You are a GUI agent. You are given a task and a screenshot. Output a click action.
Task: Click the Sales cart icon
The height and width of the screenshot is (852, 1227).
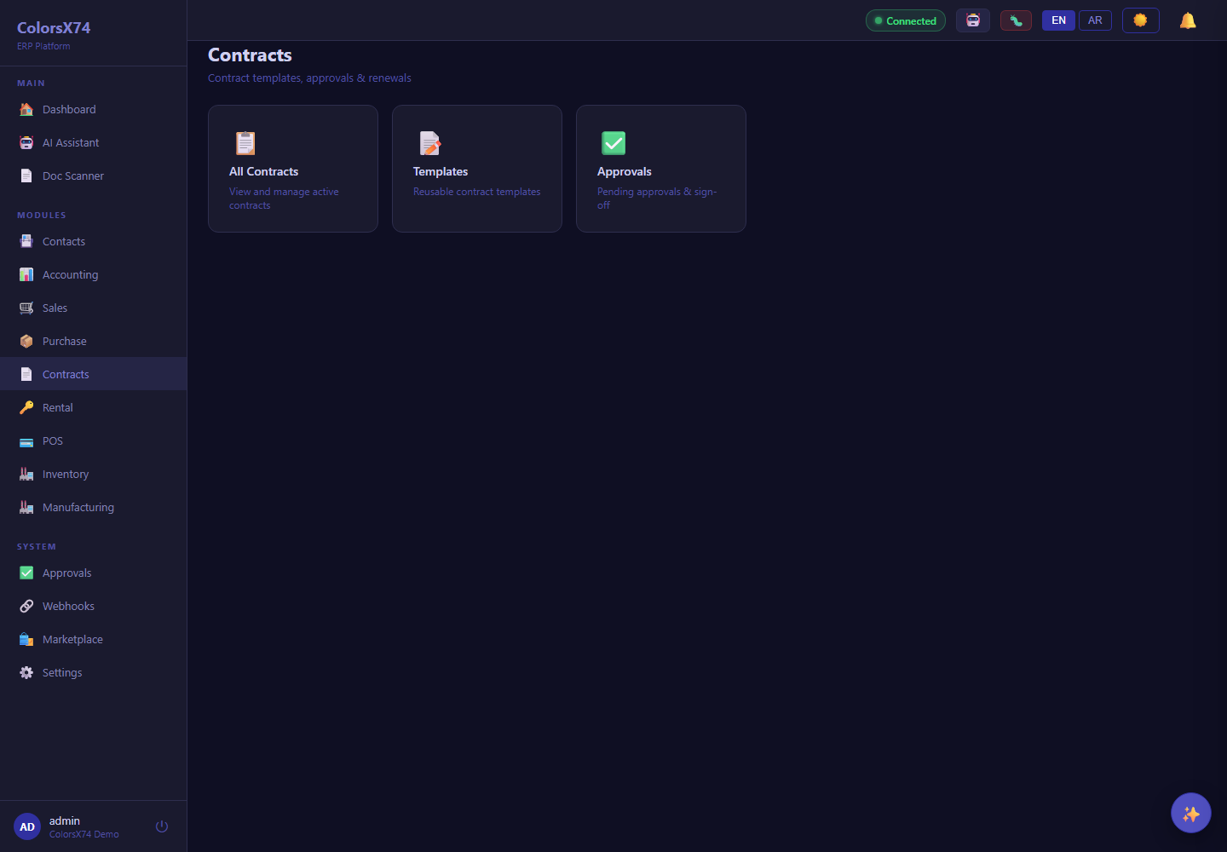pyautogui.click(x=26, y=308)
